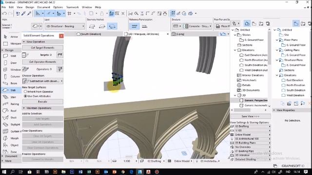Open the Document menu
This screenshot has height=175, width=312.
click(x=43, y=7)
